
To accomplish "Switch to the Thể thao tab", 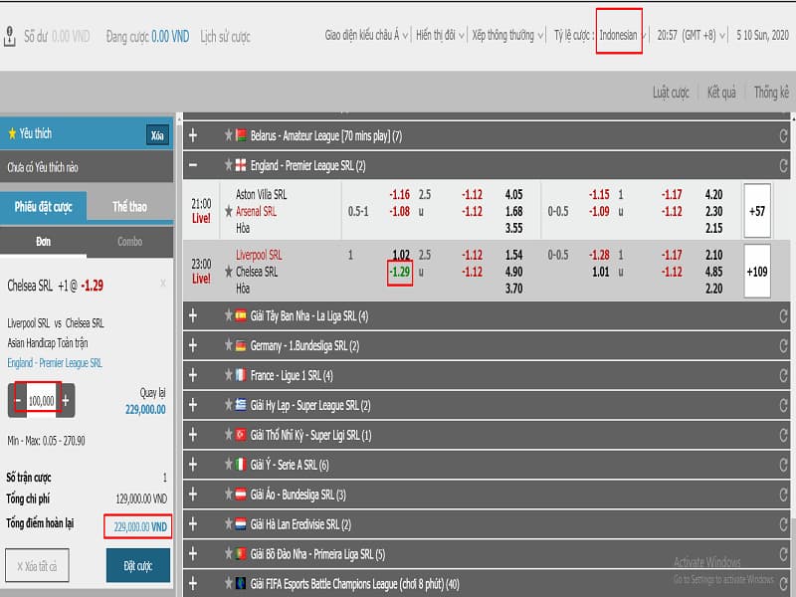I will coord(129,207).
